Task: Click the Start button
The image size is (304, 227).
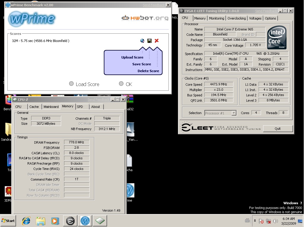Action: point(8,220)
